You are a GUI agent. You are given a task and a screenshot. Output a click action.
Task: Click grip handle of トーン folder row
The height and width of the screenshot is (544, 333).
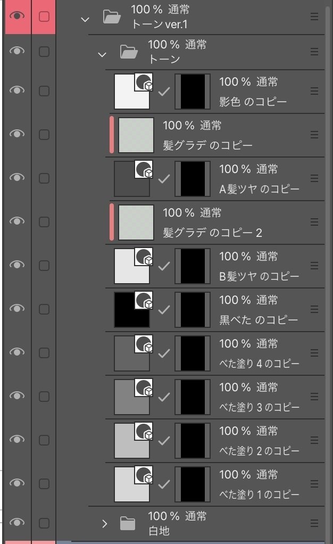point(314,51)
